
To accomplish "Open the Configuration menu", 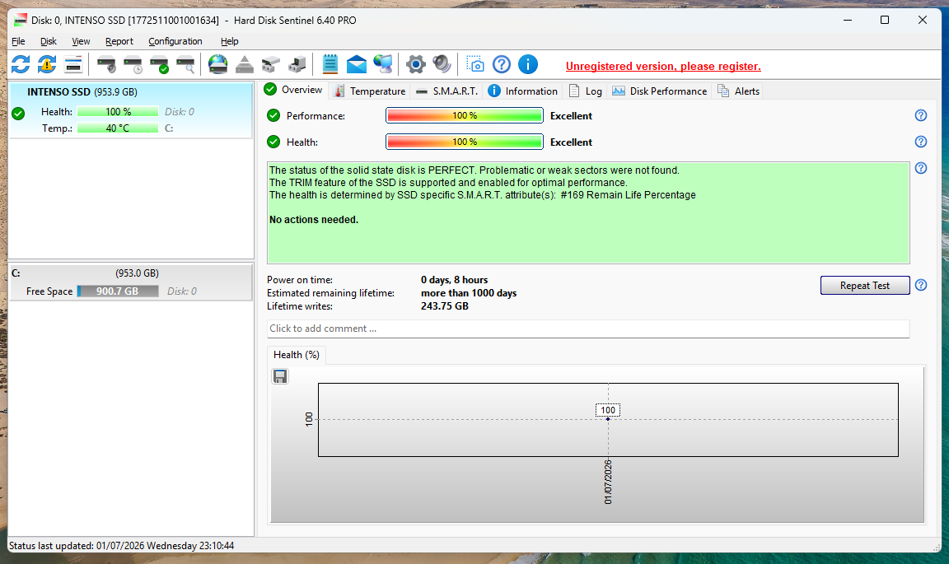I will click(x=175, y=41).
